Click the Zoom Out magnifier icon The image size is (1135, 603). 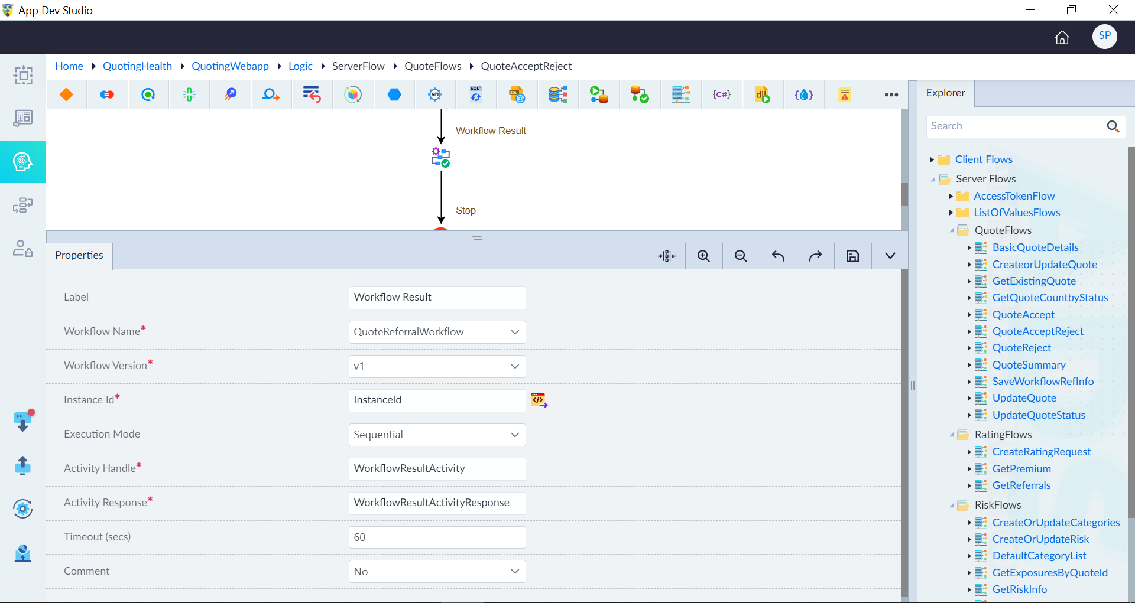741,256
